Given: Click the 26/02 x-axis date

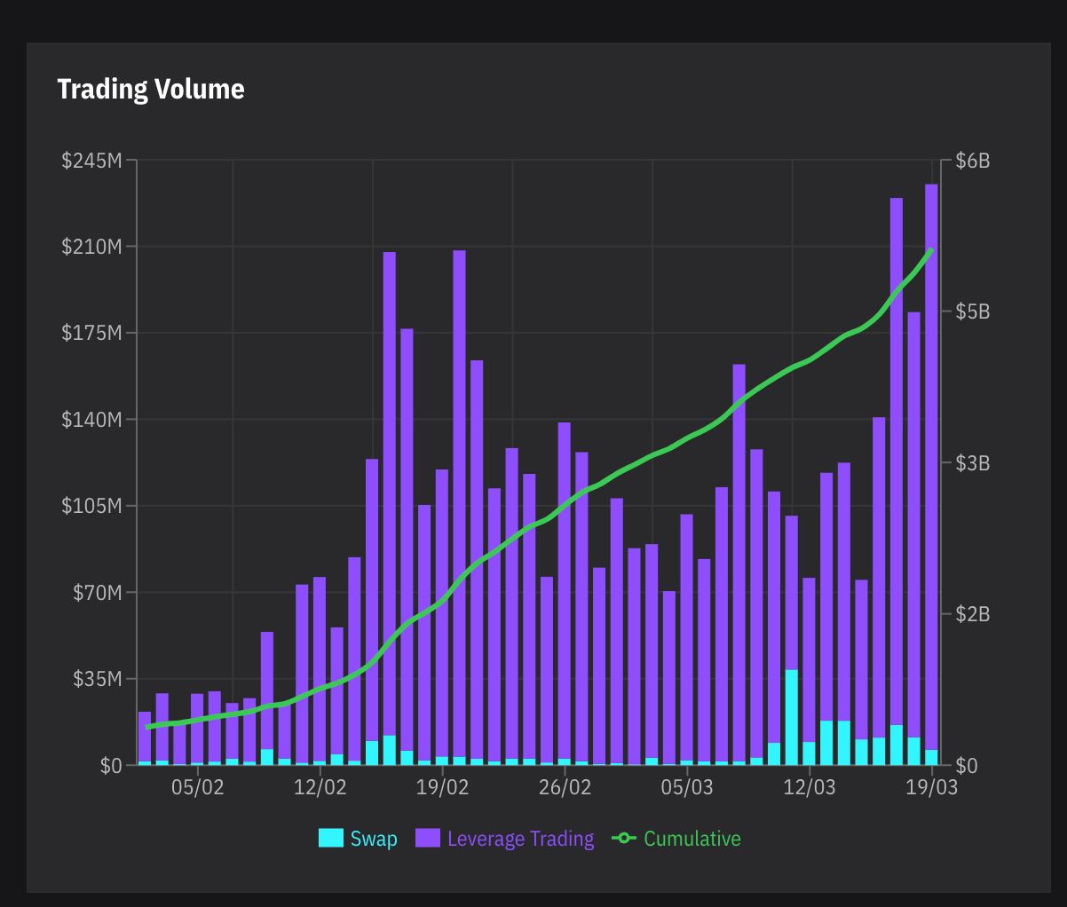Looking at the screenshot, I should click(x=565, y=787).
